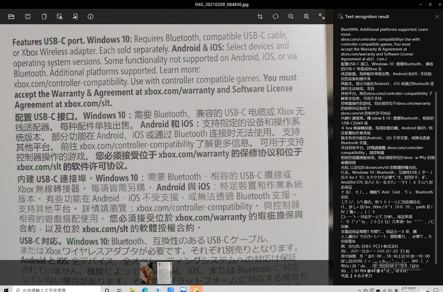Image resolution: width=443 pixels, height=292 pixels.
Task: Open the Windows Start menu
Action: coord(6,290)
